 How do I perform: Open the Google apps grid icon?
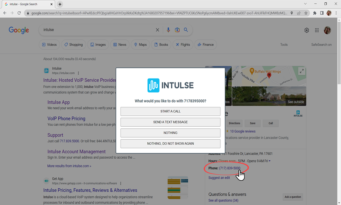tap(317, 30)
